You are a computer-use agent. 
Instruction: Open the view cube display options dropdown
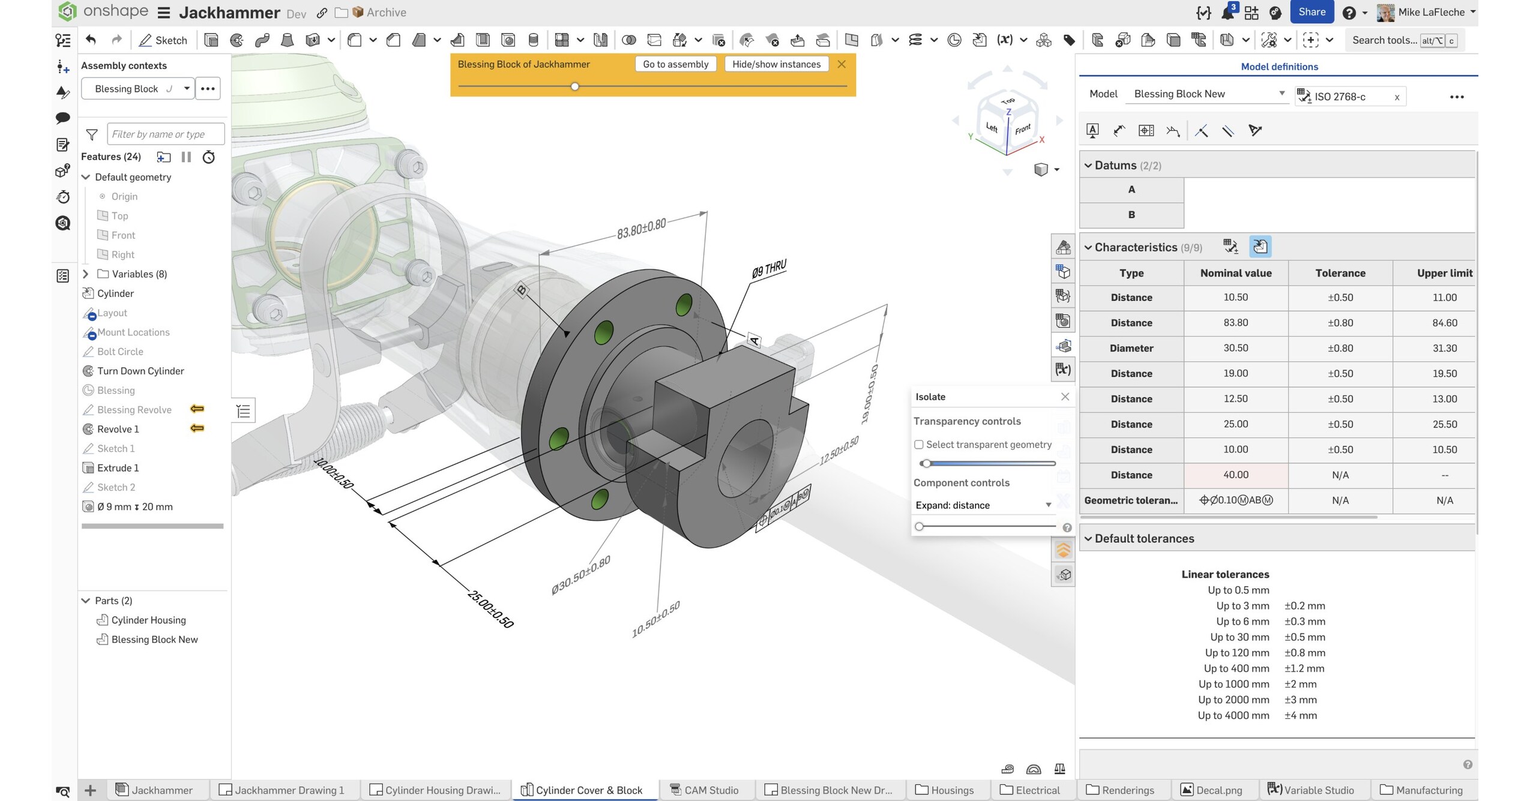[1046, 170]
